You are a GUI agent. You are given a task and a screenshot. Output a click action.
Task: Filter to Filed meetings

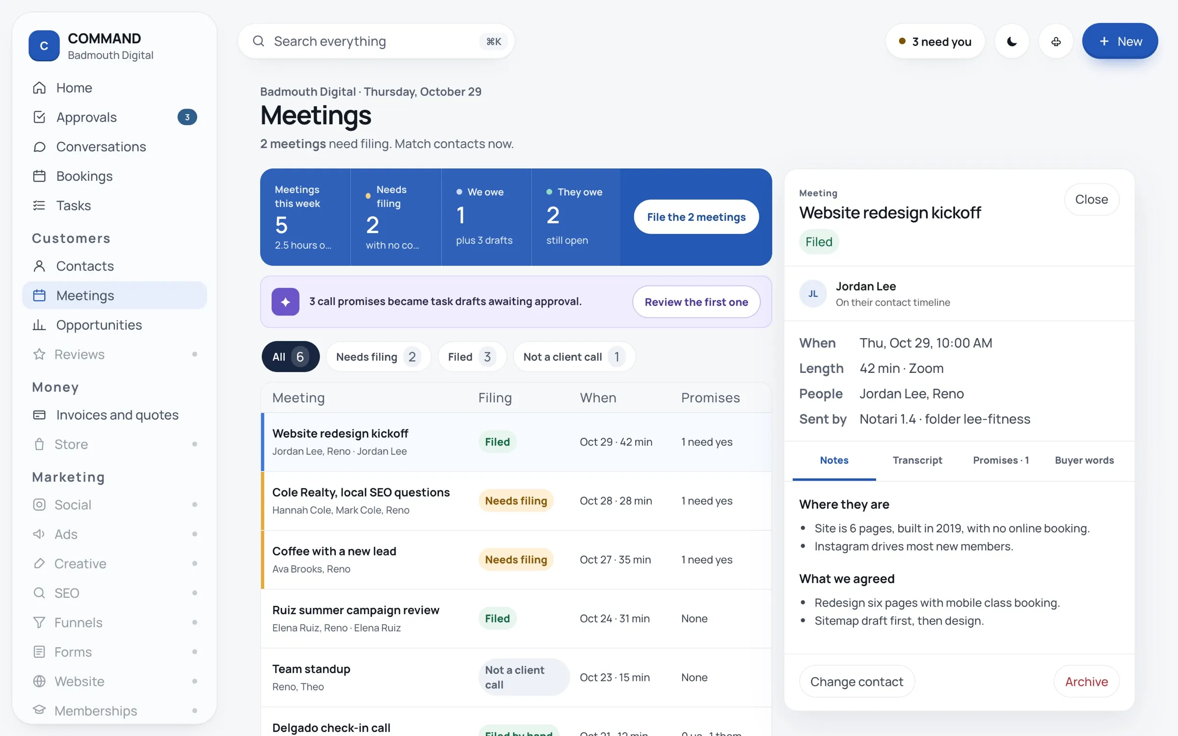[x=472, y=357]
